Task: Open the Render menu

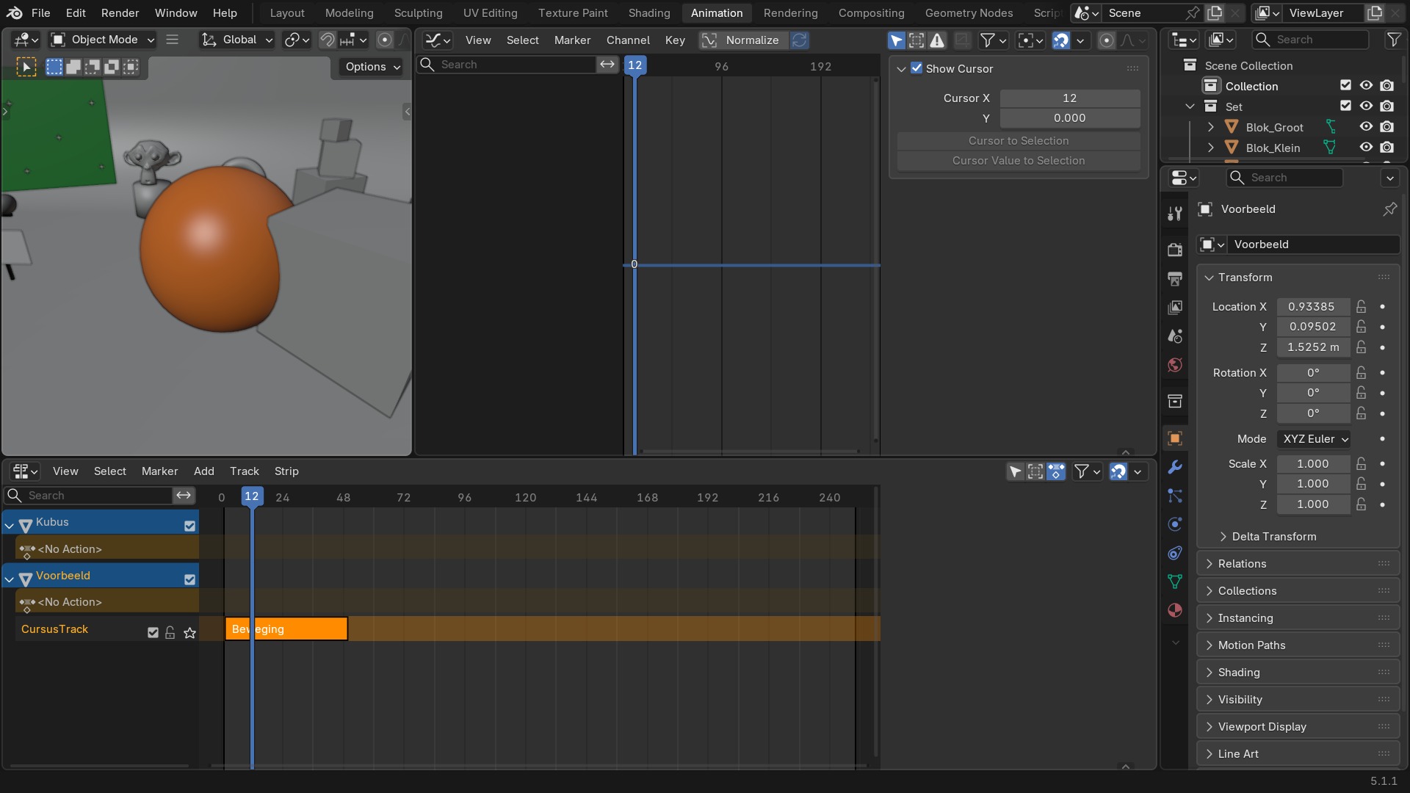Action: (x=120, y=13)
